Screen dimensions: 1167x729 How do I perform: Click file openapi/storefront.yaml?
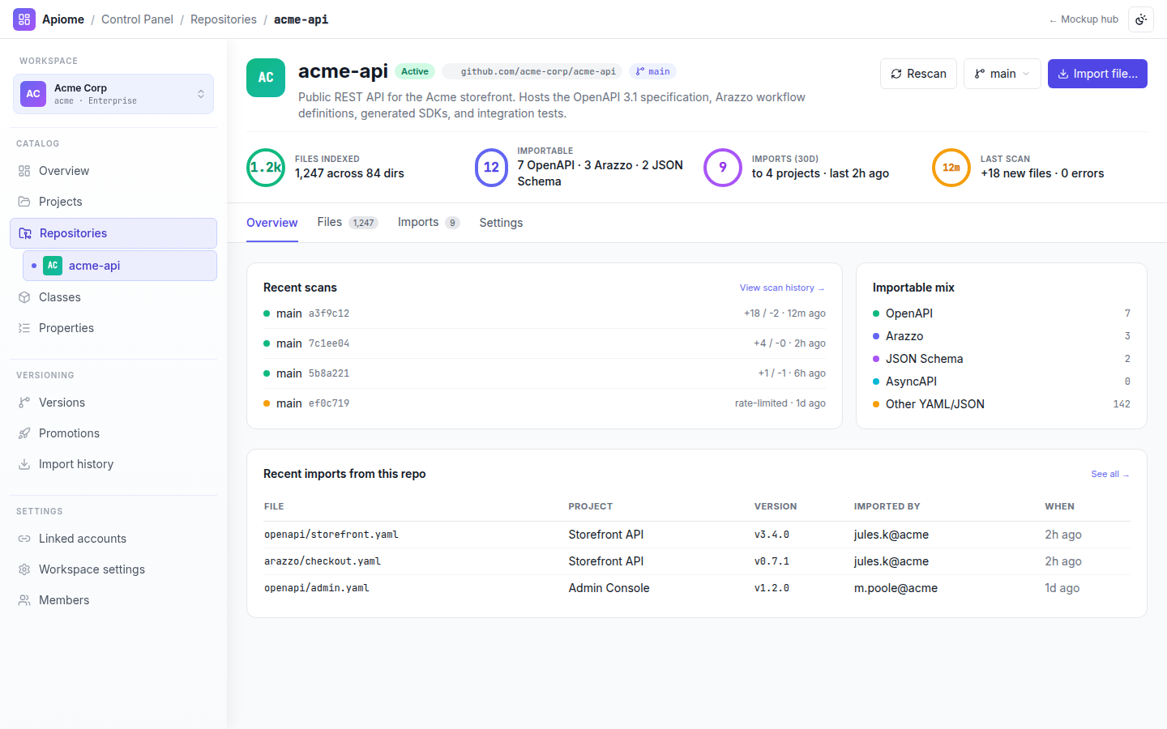[331, 535]
